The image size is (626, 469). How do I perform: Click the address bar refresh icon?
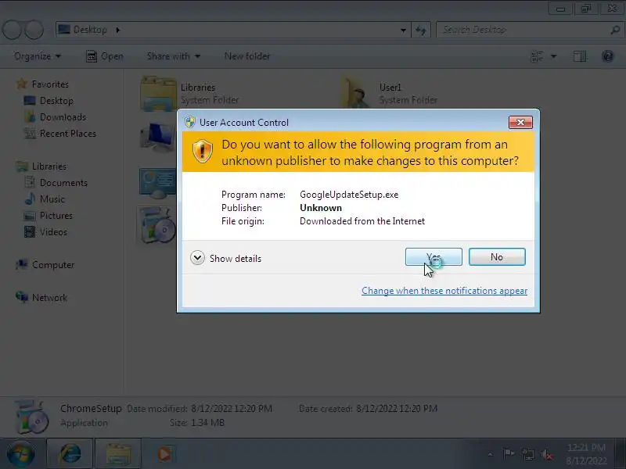[x=421, y=30]
